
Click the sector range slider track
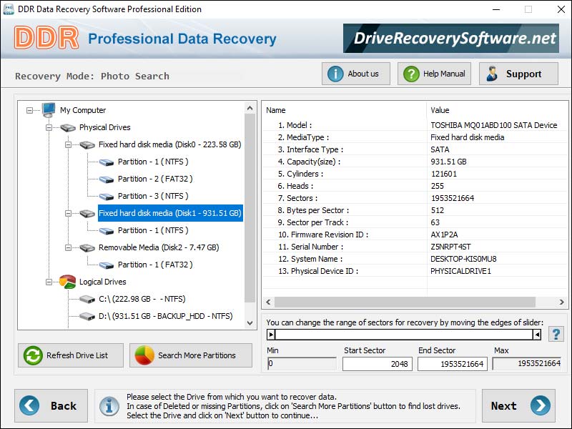click(x=403, y=334)
